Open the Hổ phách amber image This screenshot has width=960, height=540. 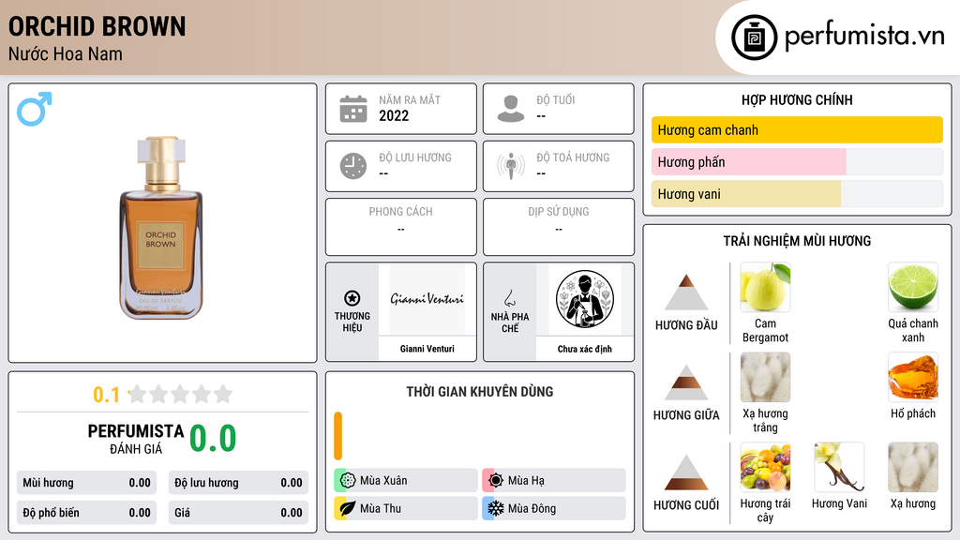pyautogui.click(x=913, y=377)
